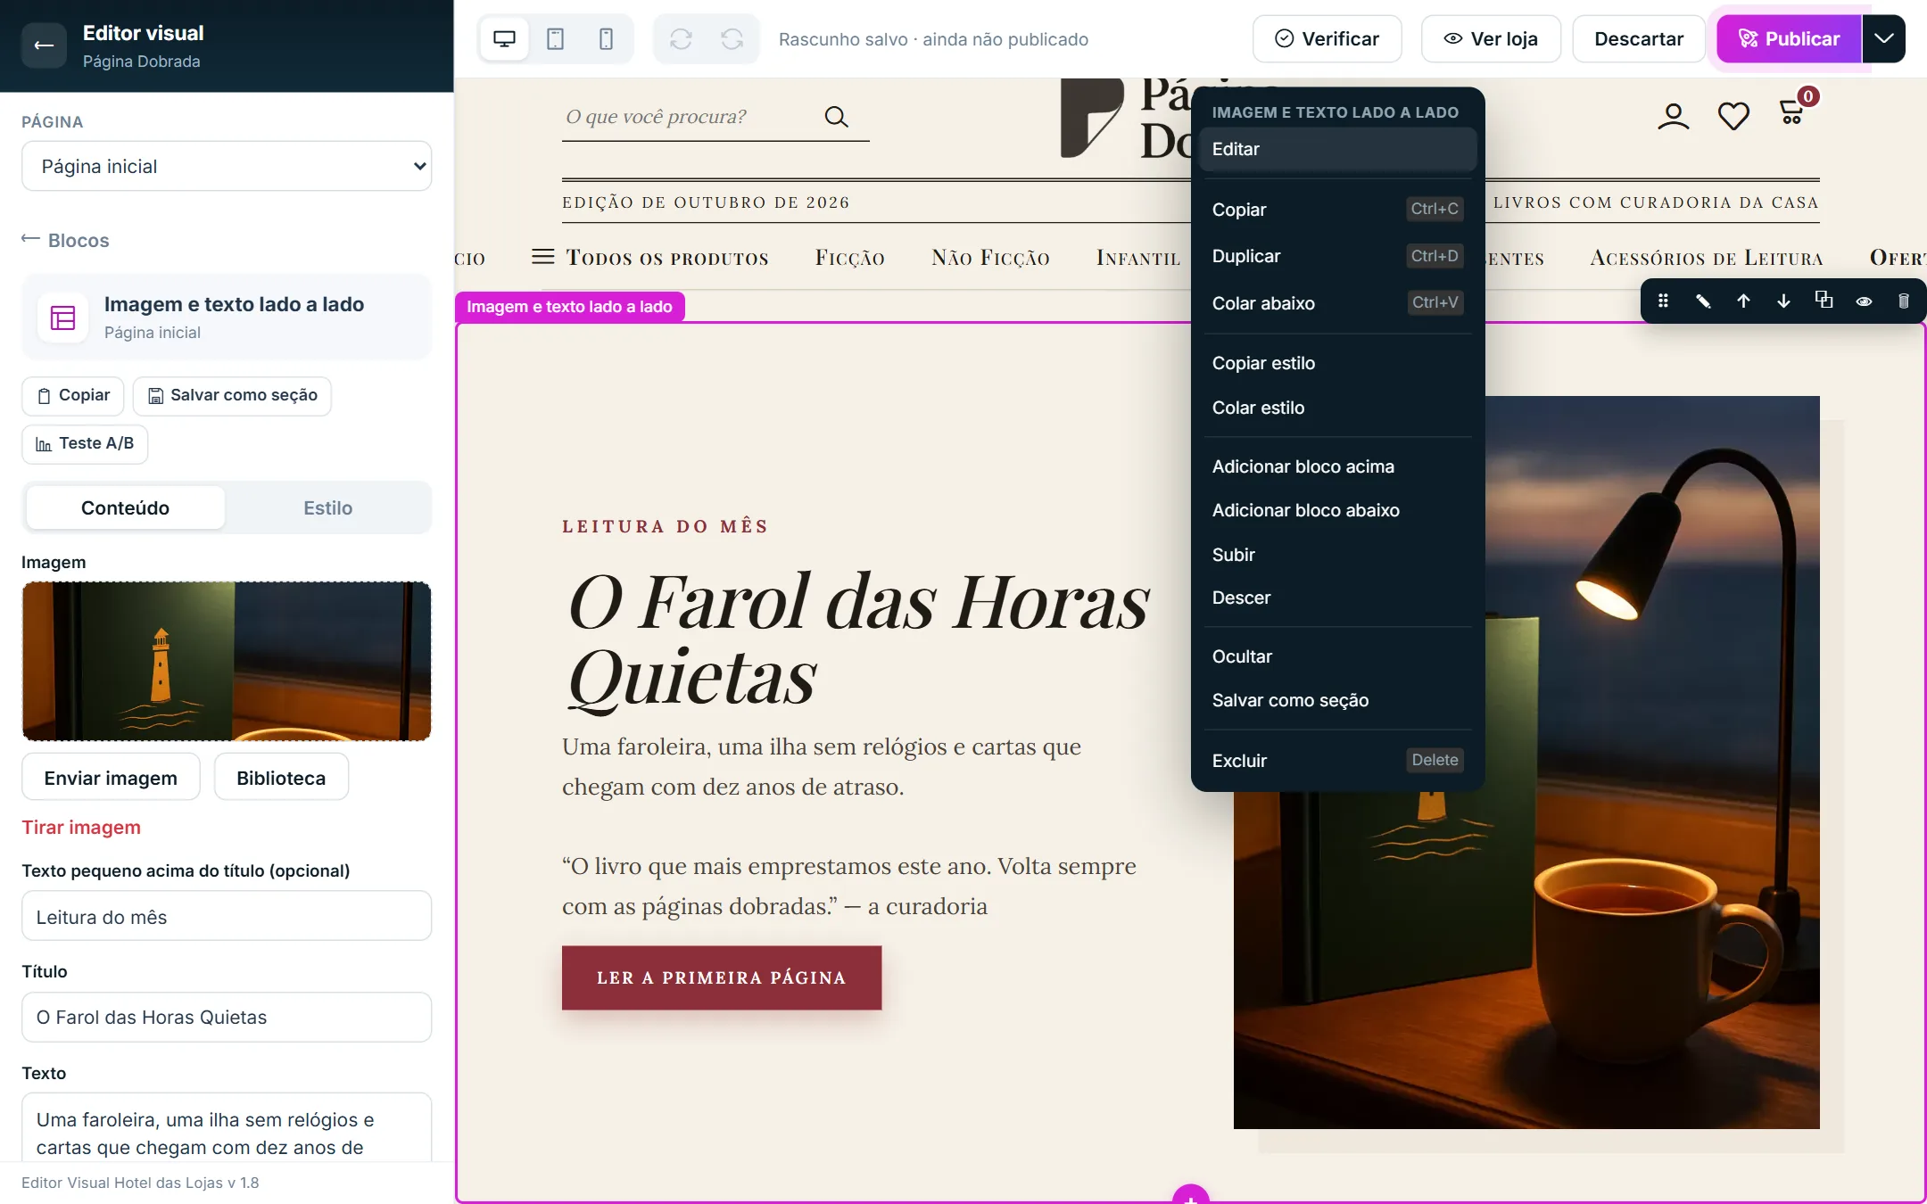This screenshot has width=1927, height=1204.
Task: Move block up with arrow icon
Action: (1743, 301)
